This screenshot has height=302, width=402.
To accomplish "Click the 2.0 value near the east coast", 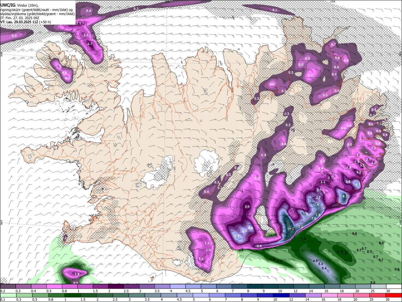I will 374,163.
